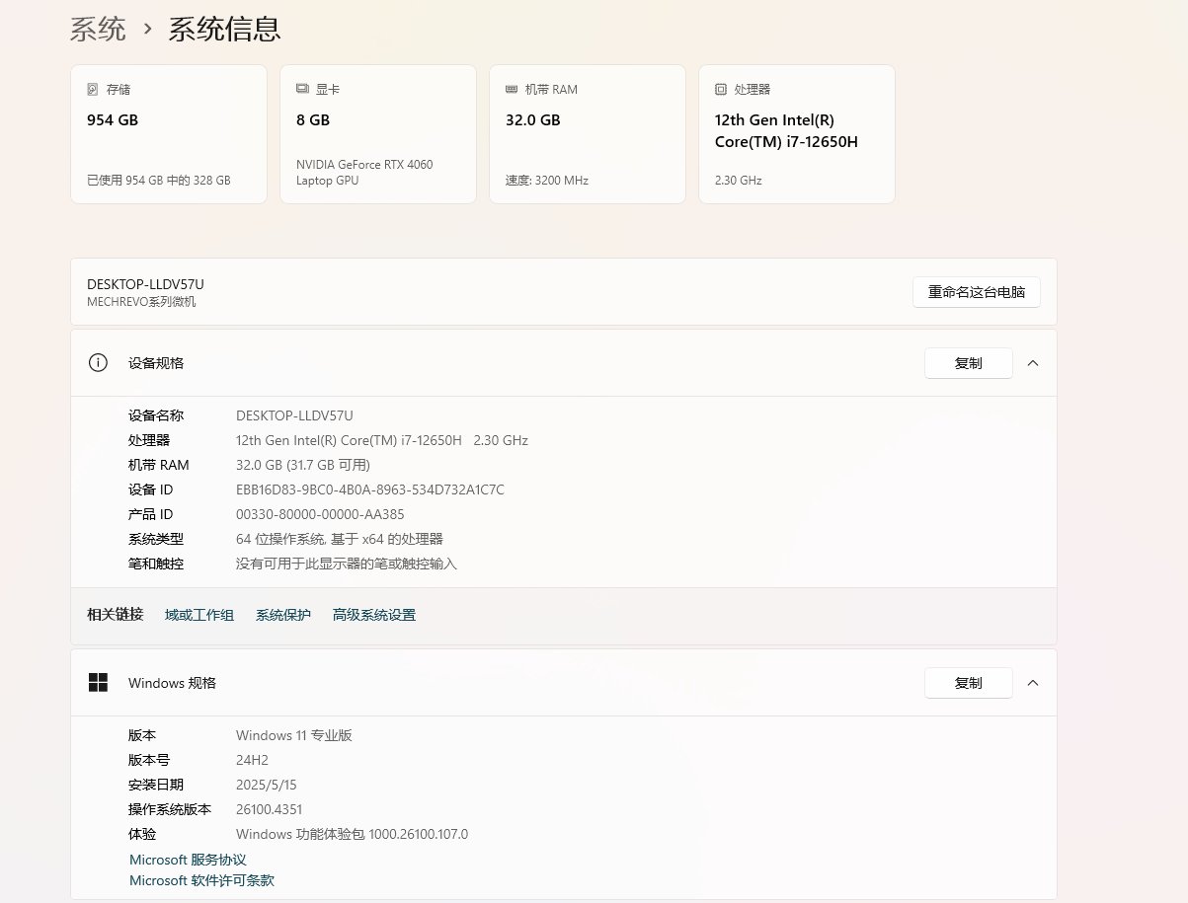
Task: Open the 高级系统设置 link
Action: coord(374,616)
